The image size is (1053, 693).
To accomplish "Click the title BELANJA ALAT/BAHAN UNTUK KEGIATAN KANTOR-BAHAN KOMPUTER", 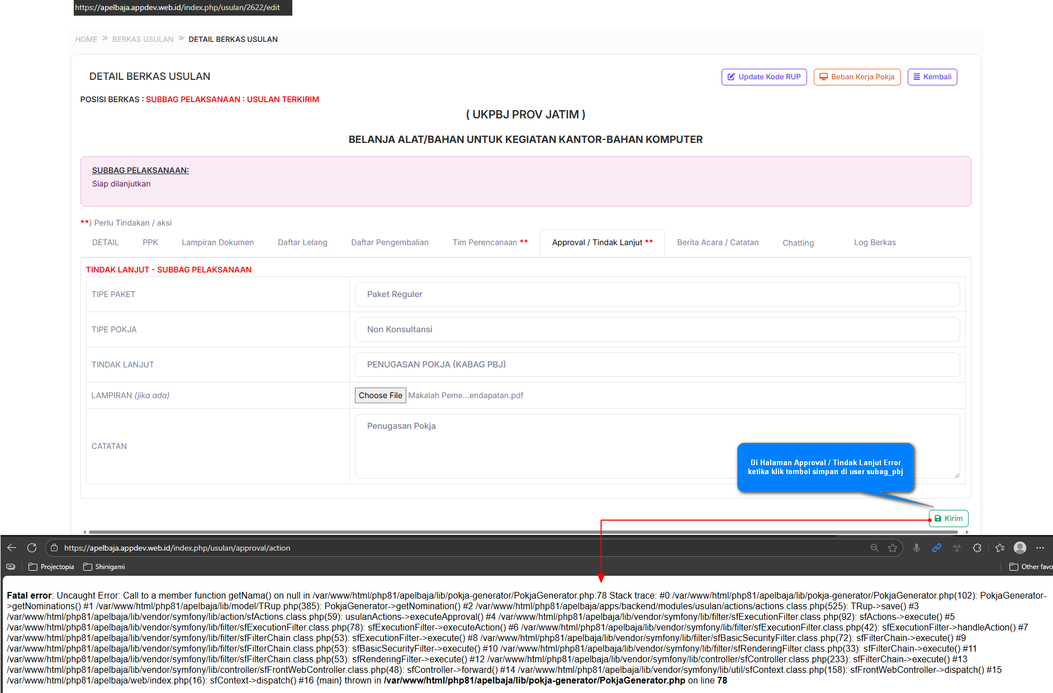I will tap(526, 140).
